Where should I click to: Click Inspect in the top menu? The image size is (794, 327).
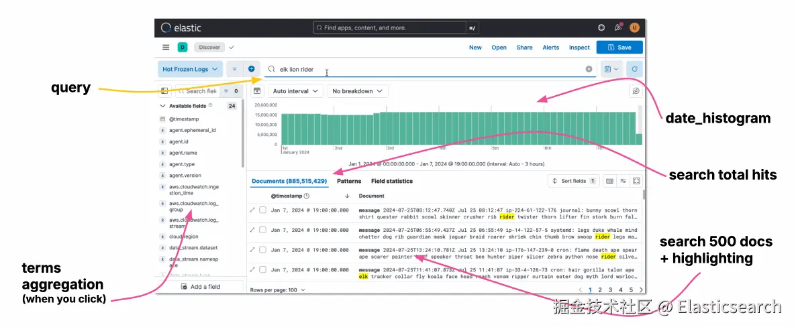pos(579,48)
